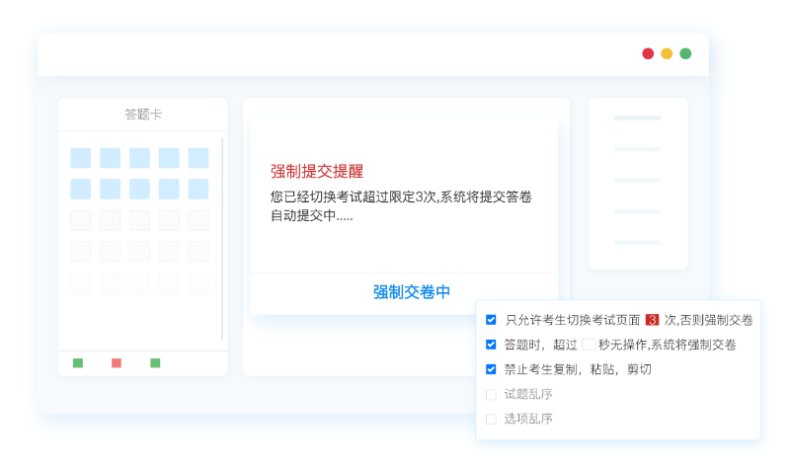Click the leftmost green legend square
792x470 pixels.
click(x=78, y=363)
